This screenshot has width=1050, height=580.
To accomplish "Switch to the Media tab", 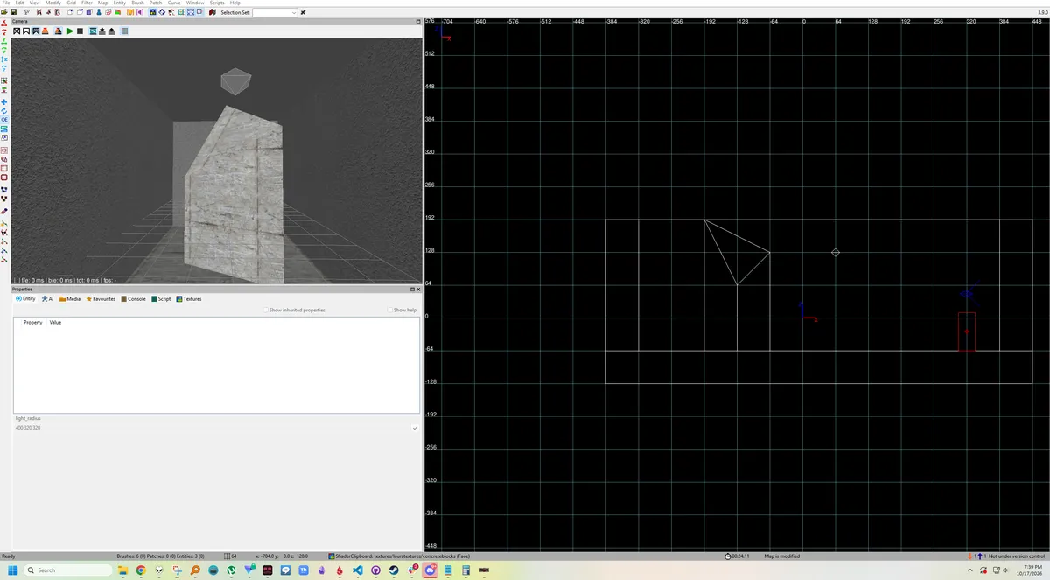I will click(x=70, y=299).
